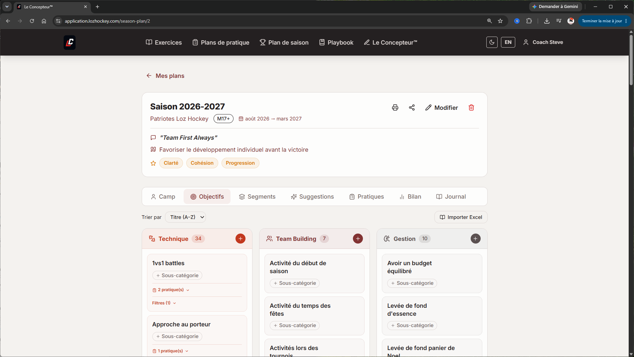Click the browser address bar URL
This screenshot has width=634, height=357.
click(107, 21)
